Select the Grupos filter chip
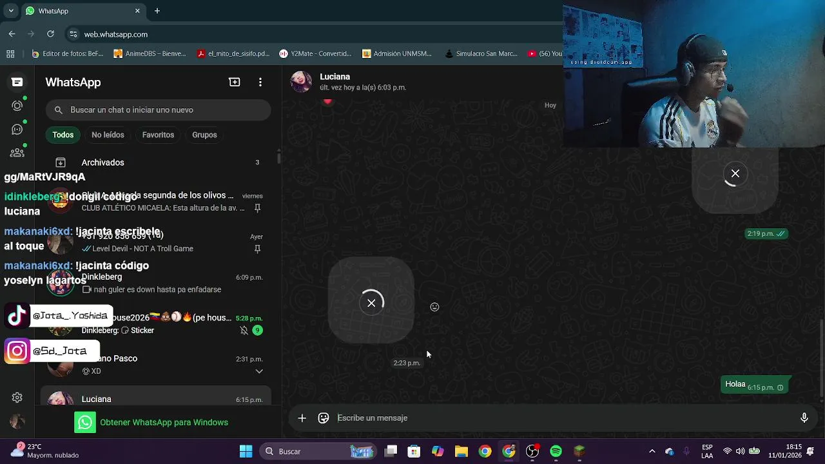 204,135
